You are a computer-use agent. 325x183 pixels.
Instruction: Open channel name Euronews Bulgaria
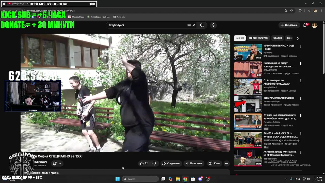point(272,122)
